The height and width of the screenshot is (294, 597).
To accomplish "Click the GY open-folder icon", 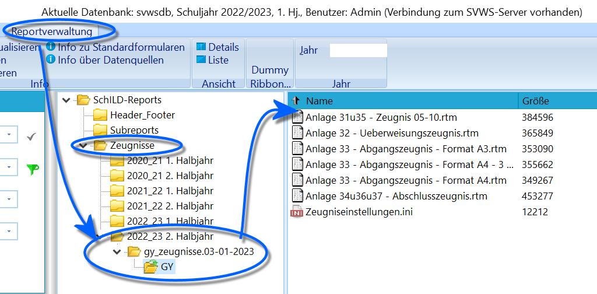I will click(151, 267).
